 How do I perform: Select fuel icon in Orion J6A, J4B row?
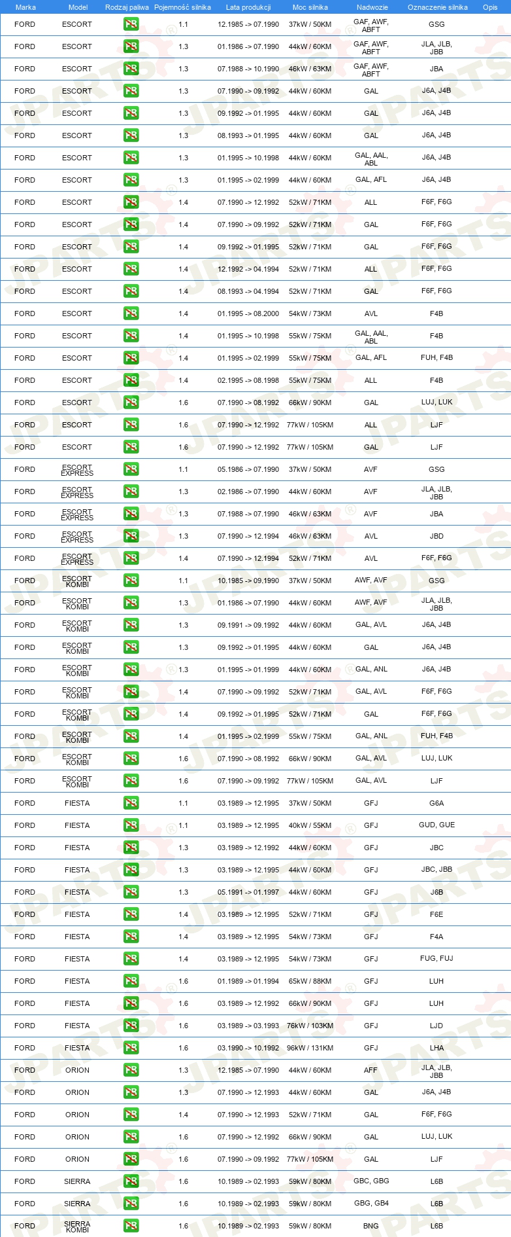click(131, 1092)
